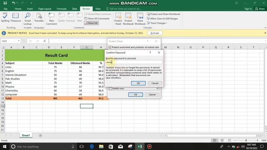
Task: Switch to the Home tab
Action: (18, 9)
